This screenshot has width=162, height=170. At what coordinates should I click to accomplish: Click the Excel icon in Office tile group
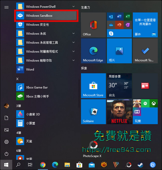[128, 17]
